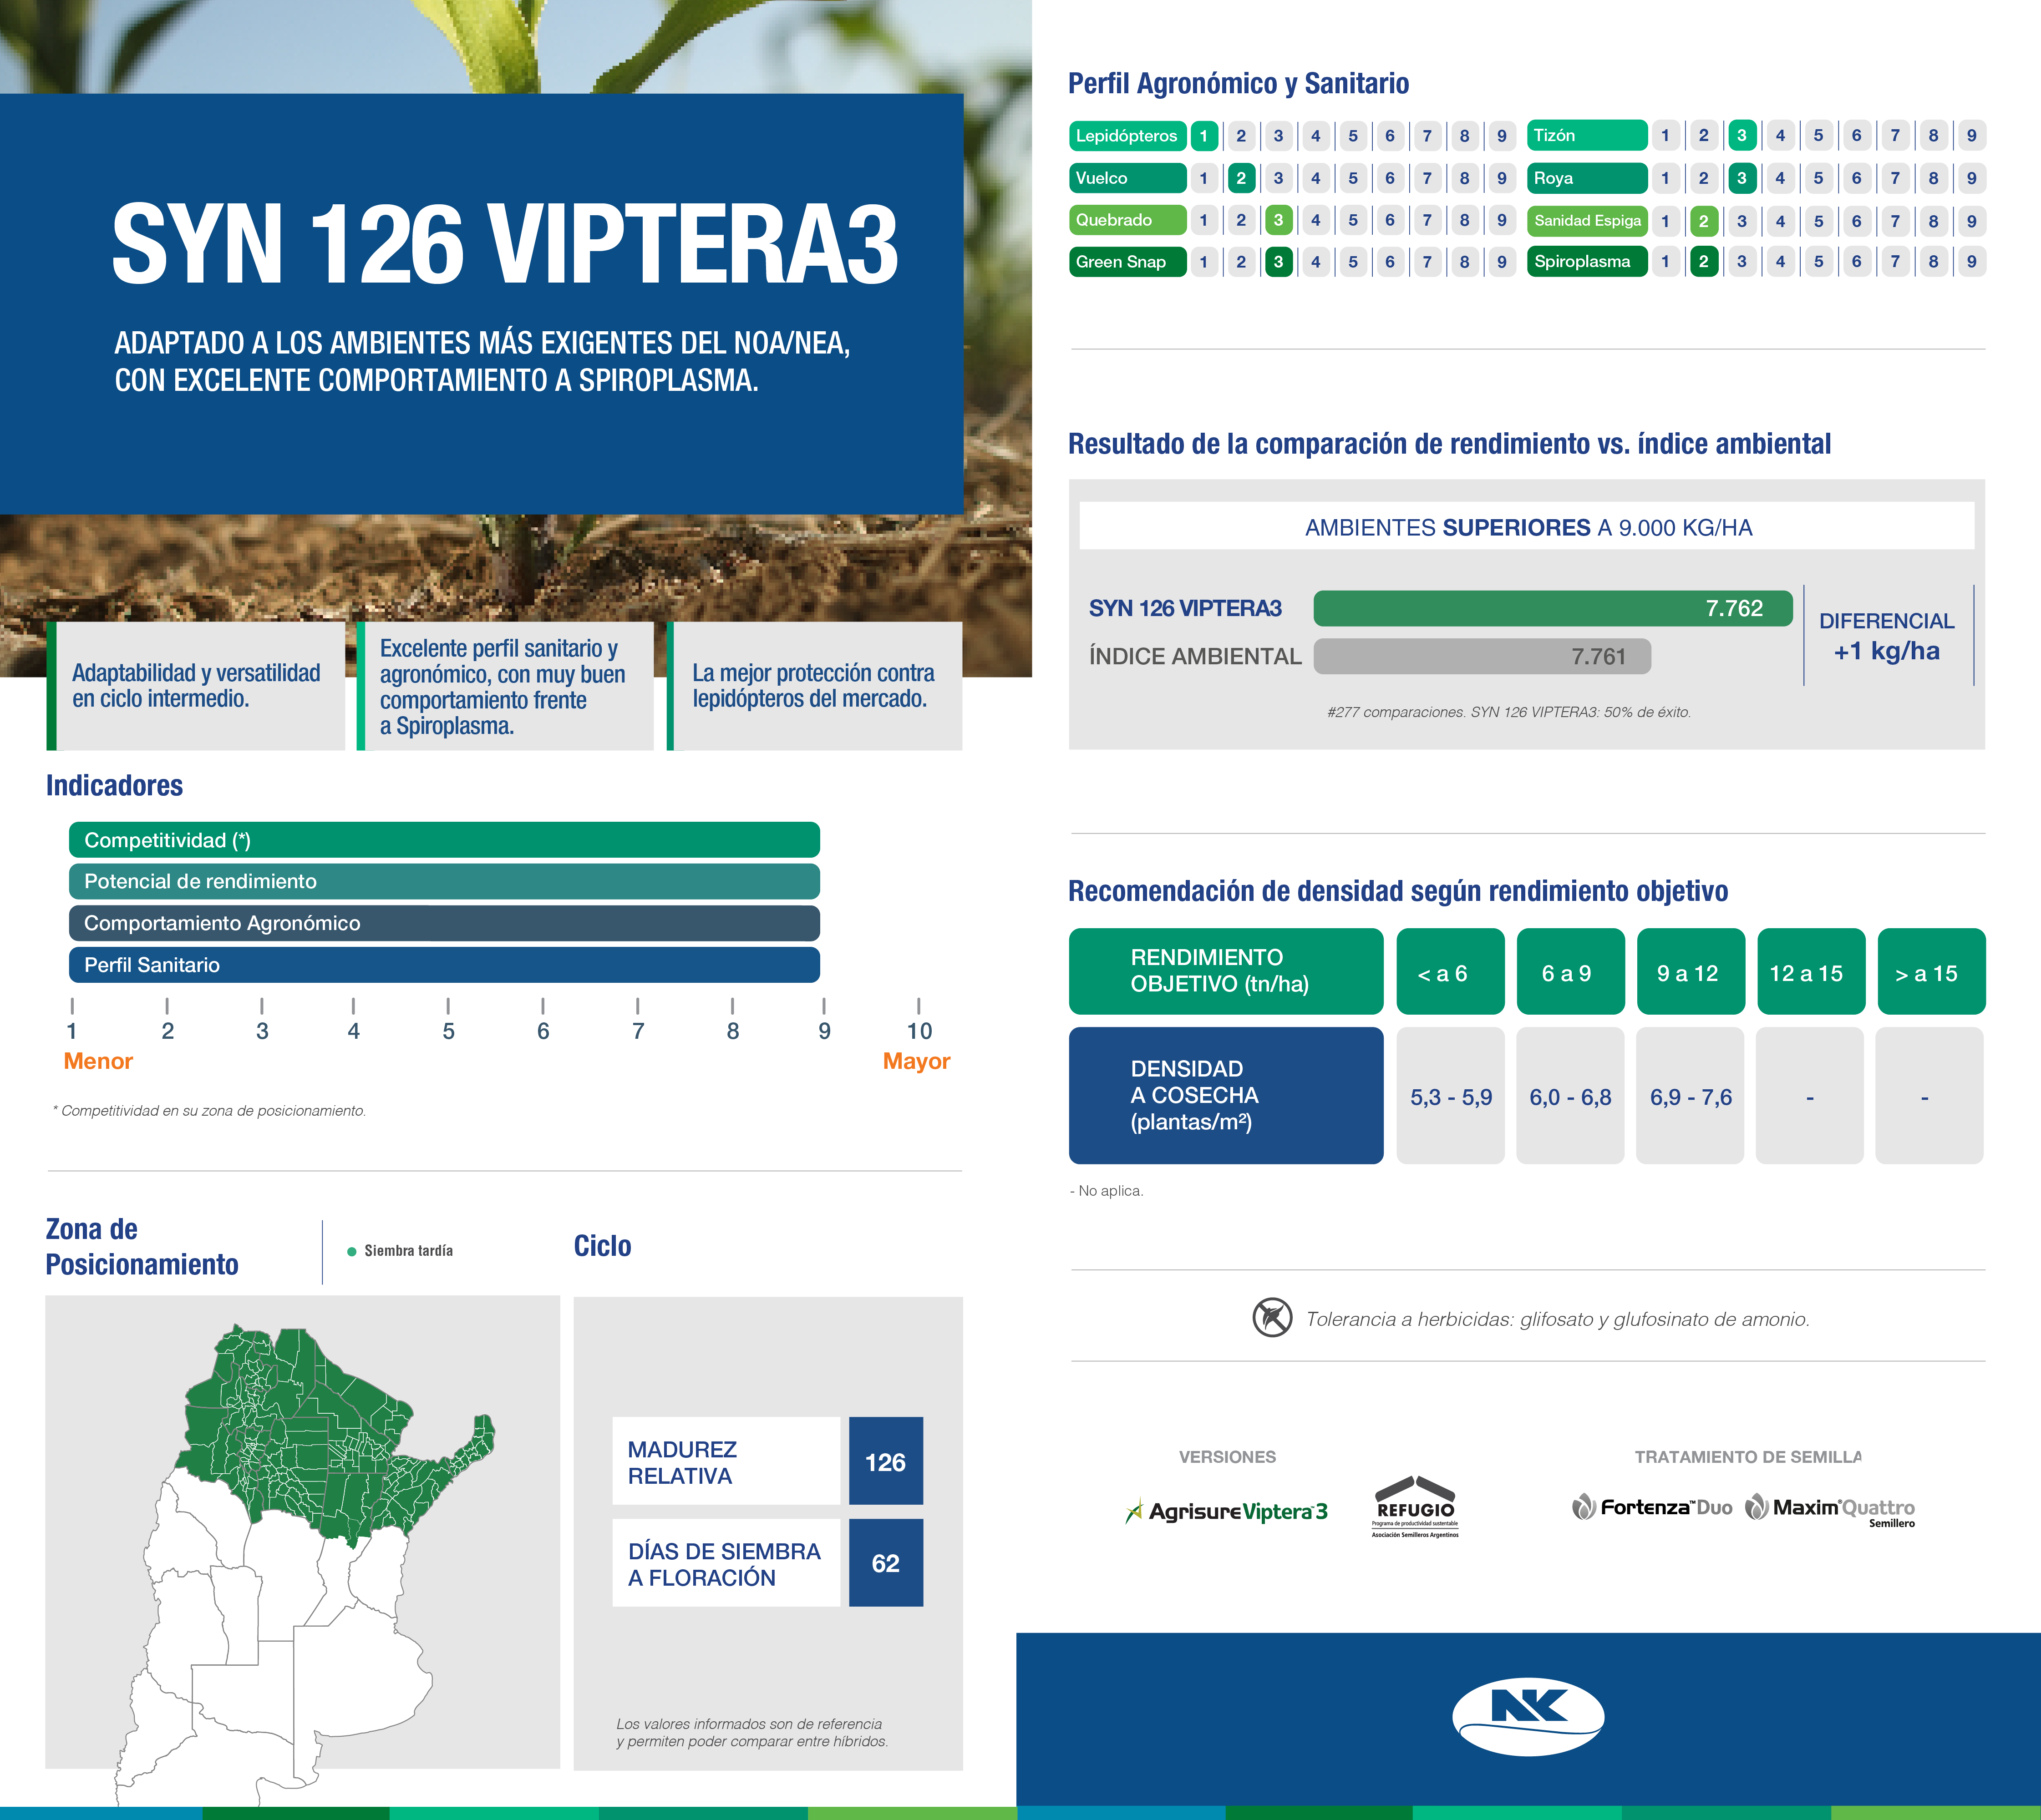Screen dimensions: 2041x1820
Task: Click the '6,0 - 6,8' density cell
Action: click(x=1570, y=1096)
